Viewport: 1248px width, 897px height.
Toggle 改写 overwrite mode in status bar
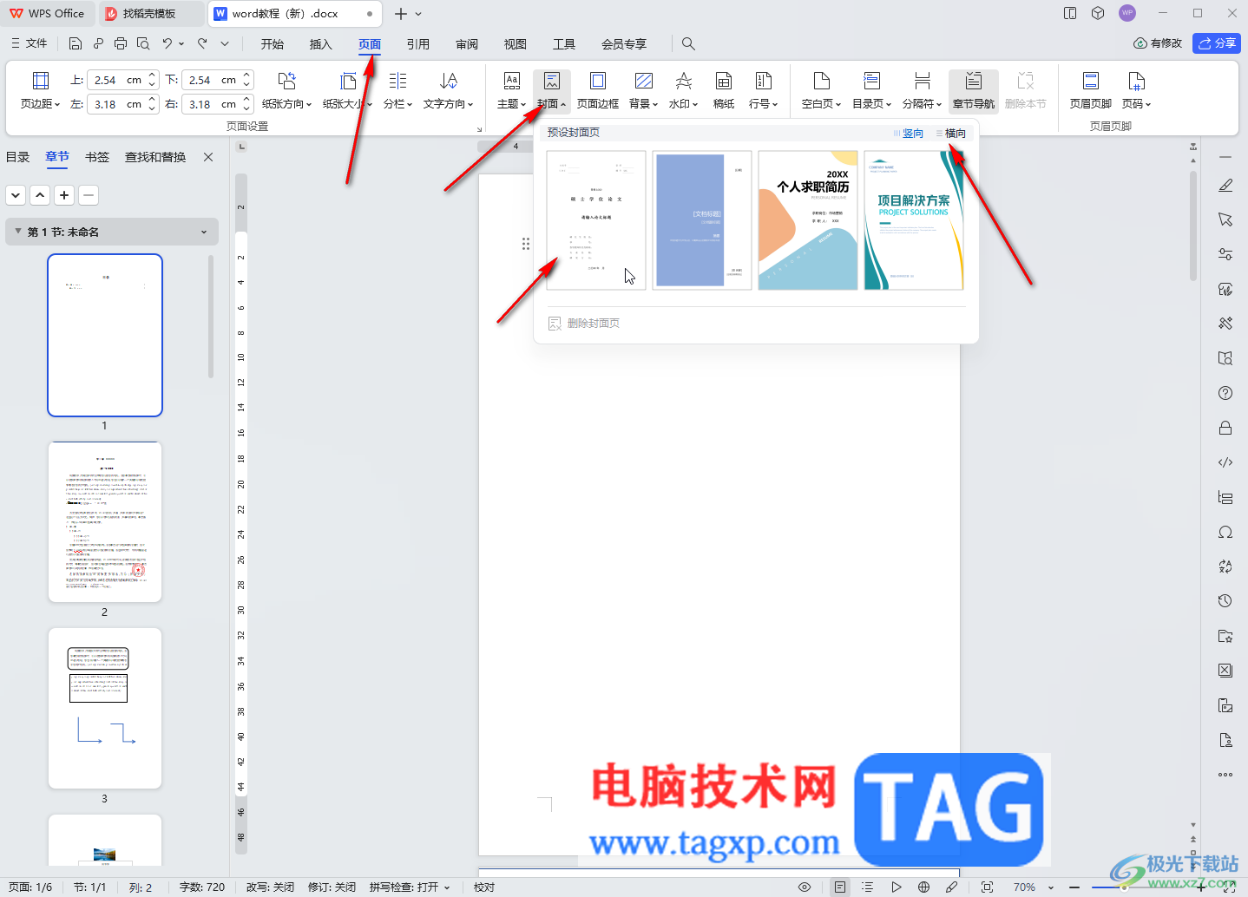tap(270, 887)
